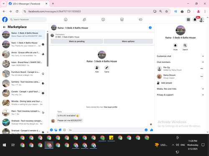Viewport: 209px width, 156px height.
Task: Open a new browser tab with plus
Action: [53, 4]
